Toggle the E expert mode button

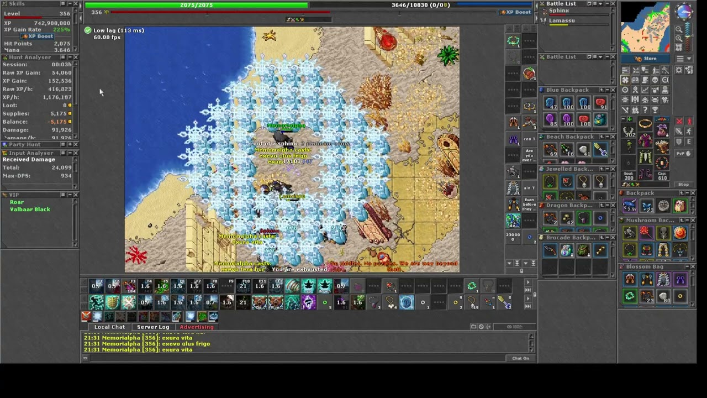tap(689, 142)
